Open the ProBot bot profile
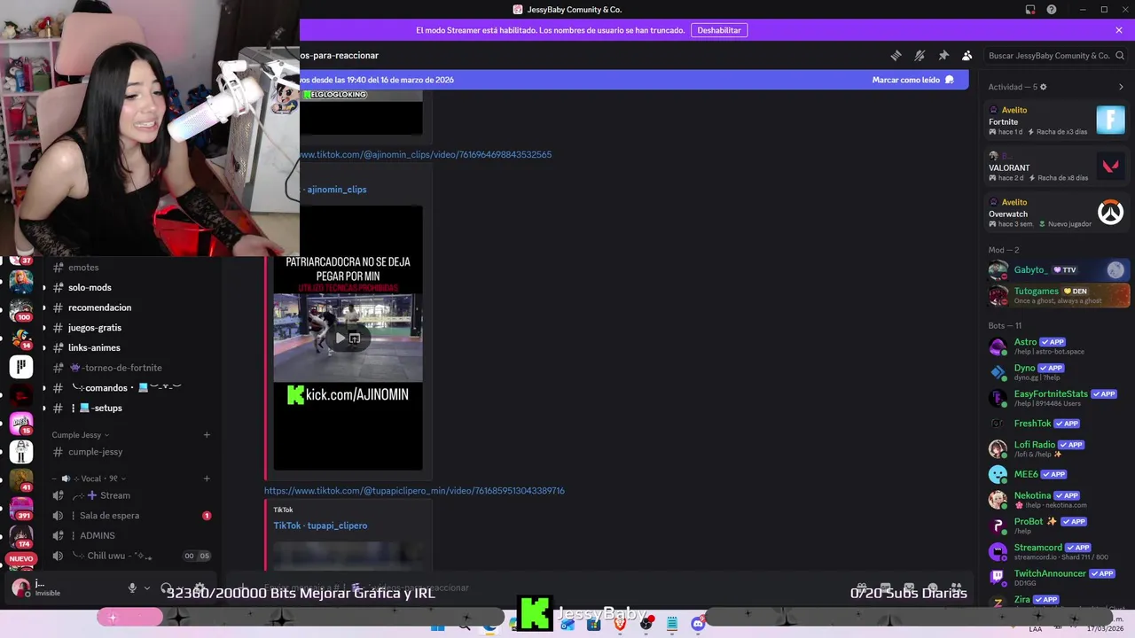The image size is (1135, 638). pos(1058,525)
